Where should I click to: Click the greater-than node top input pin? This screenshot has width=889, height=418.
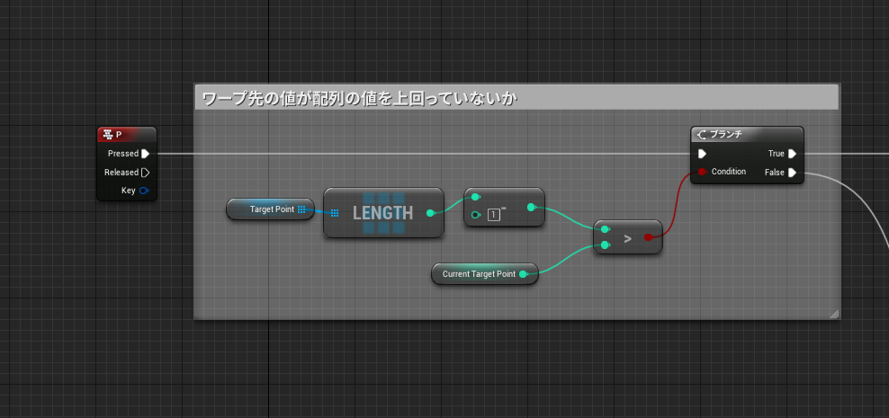[605, 229]
